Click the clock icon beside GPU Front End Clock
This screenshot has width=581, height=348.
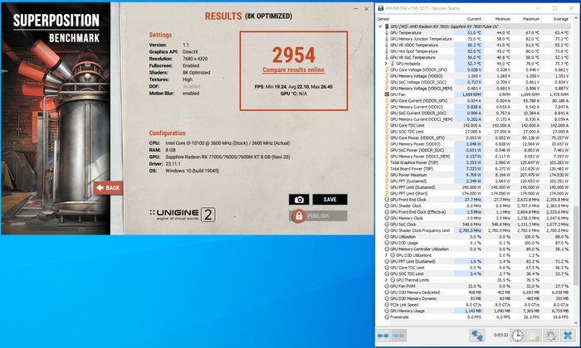[x=387, y=200]
